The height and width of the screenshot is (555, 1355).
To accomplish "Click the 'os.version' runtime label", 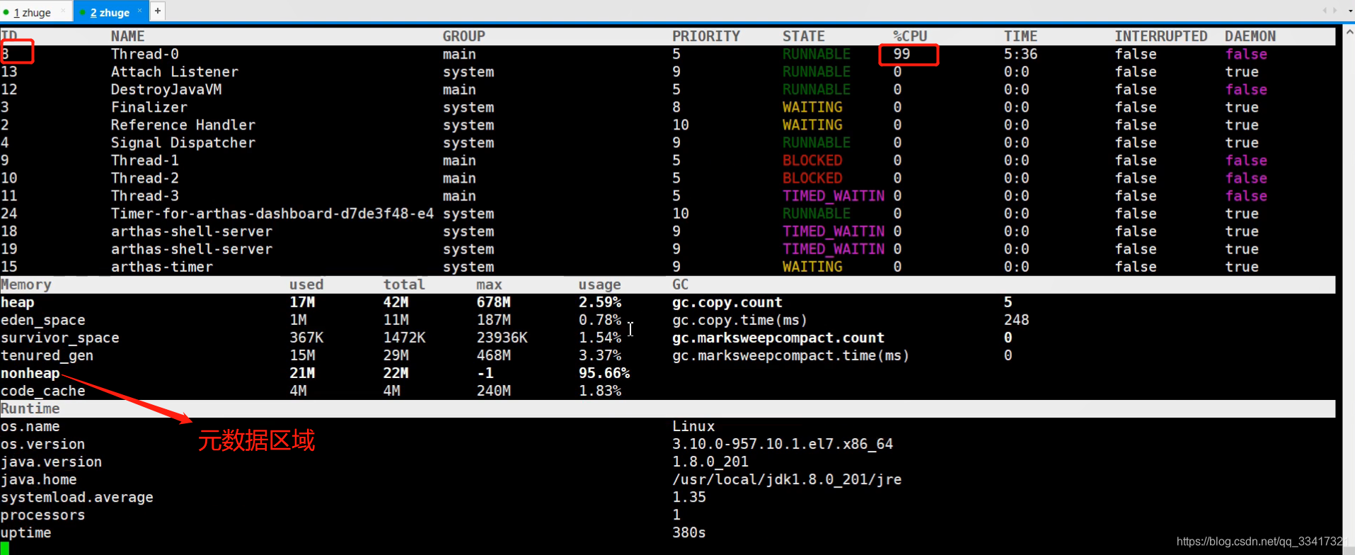I will pos(42,444).
